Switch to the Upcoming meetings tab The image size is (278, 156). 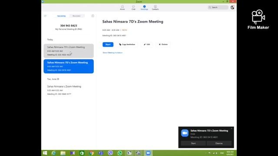pos(61,16)
